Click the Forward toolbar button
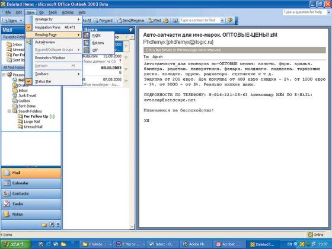The width and height of the screenshot is (332, 249). point(103,21)
